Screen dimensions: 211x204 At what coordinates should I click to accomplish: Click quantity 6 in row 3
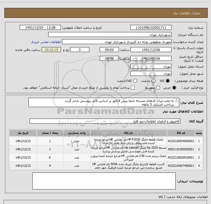point(50,157)
